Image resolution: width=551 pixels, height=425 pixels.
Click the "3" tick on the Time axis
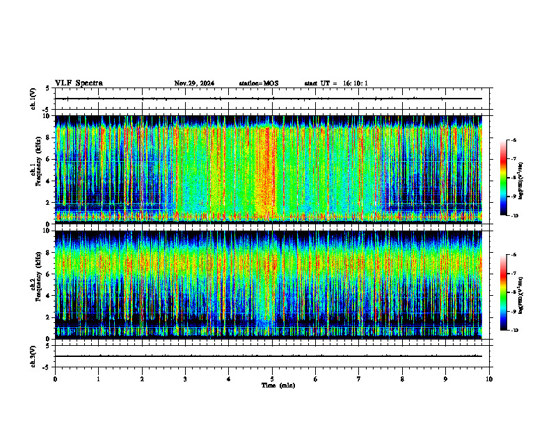(185, 379)
